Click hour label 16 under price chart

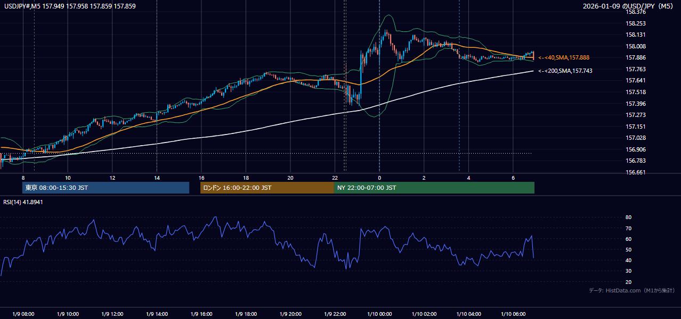pyautogui.click(x=201, y=178)
